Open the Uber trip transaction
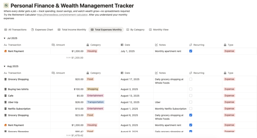The height and width of the screenshot is (138, 257). coord(13,102)
